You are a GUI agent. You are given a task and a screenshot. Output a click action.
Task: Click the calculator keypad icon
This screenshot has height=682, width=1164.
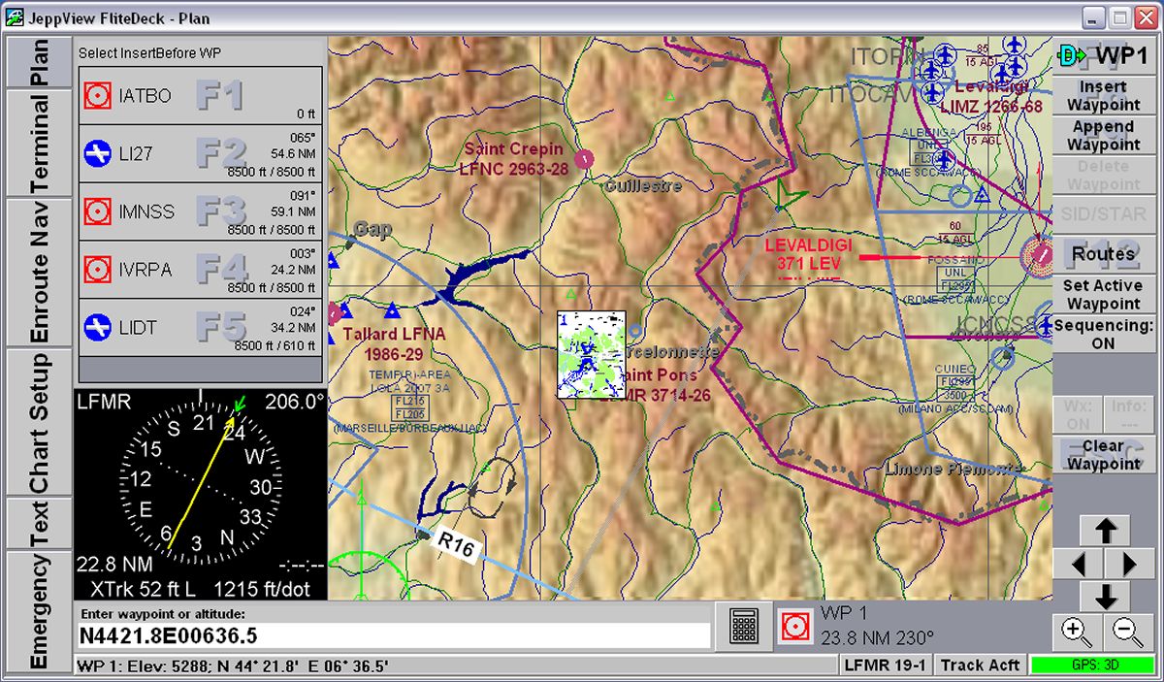744,628
